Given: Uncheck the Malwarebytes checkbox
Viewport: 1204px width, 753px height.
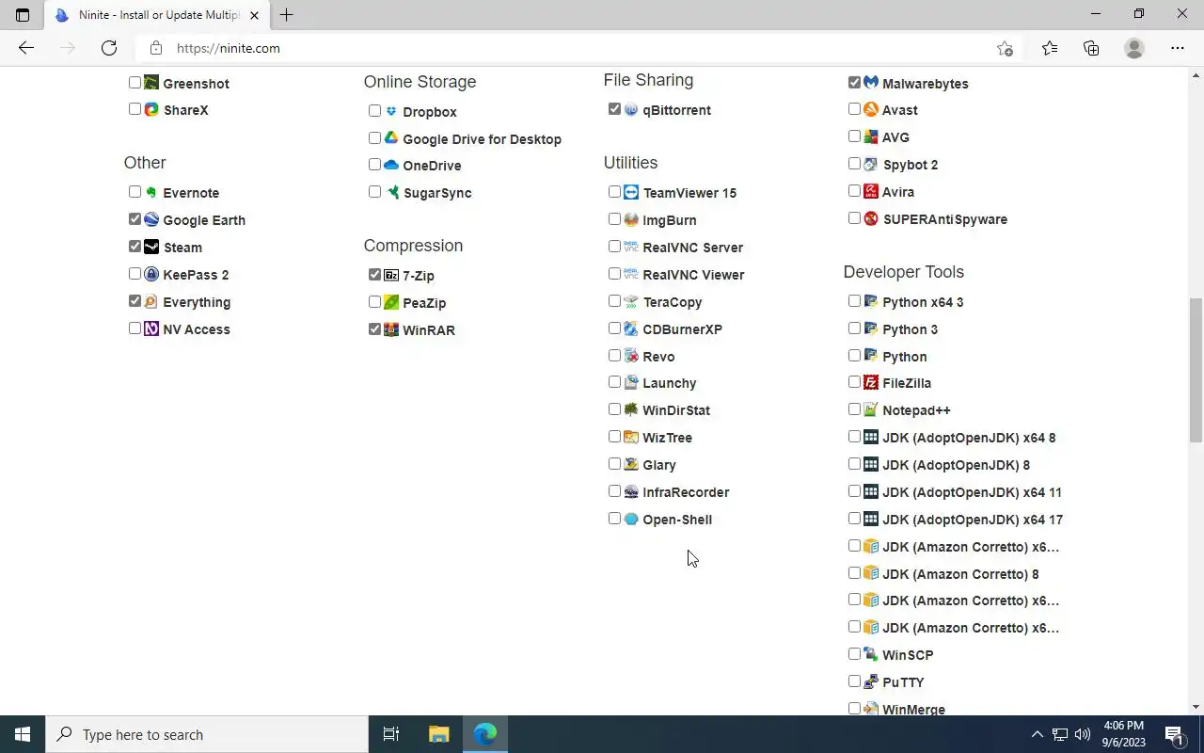Looking at the screenshot, I should point(854,82).
